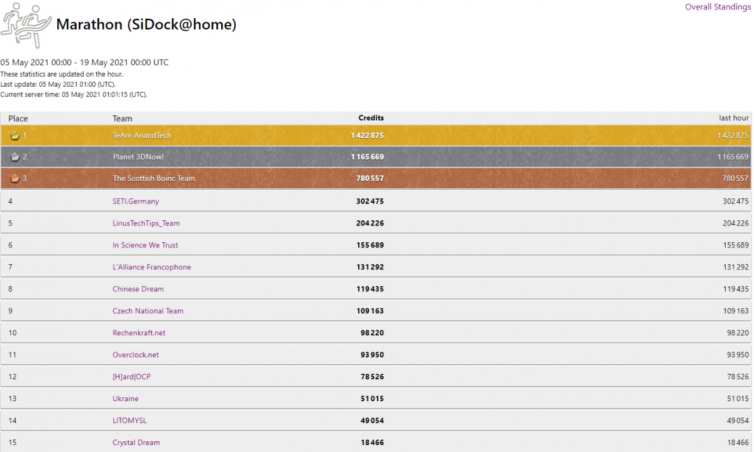Open the SETI.Germany team link
Viewport: 754px width, 452px height.
136,202
